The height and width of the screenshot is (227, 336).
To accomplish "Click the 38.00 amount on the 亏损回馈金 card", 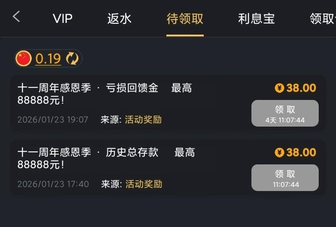I will (x=301, y=88).
